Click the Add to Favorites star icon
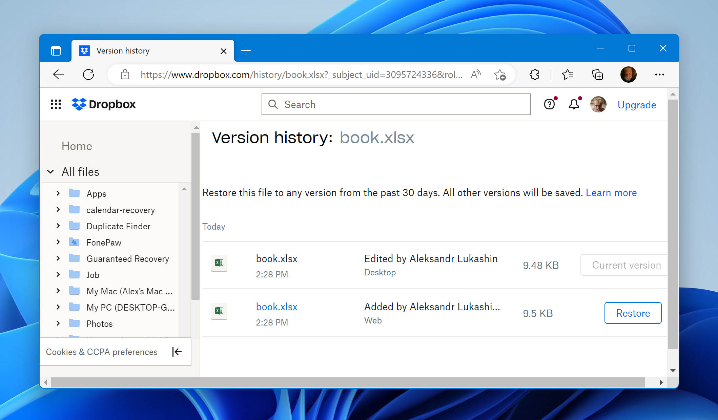The image size is (718, 420). (x=500, y=75)
